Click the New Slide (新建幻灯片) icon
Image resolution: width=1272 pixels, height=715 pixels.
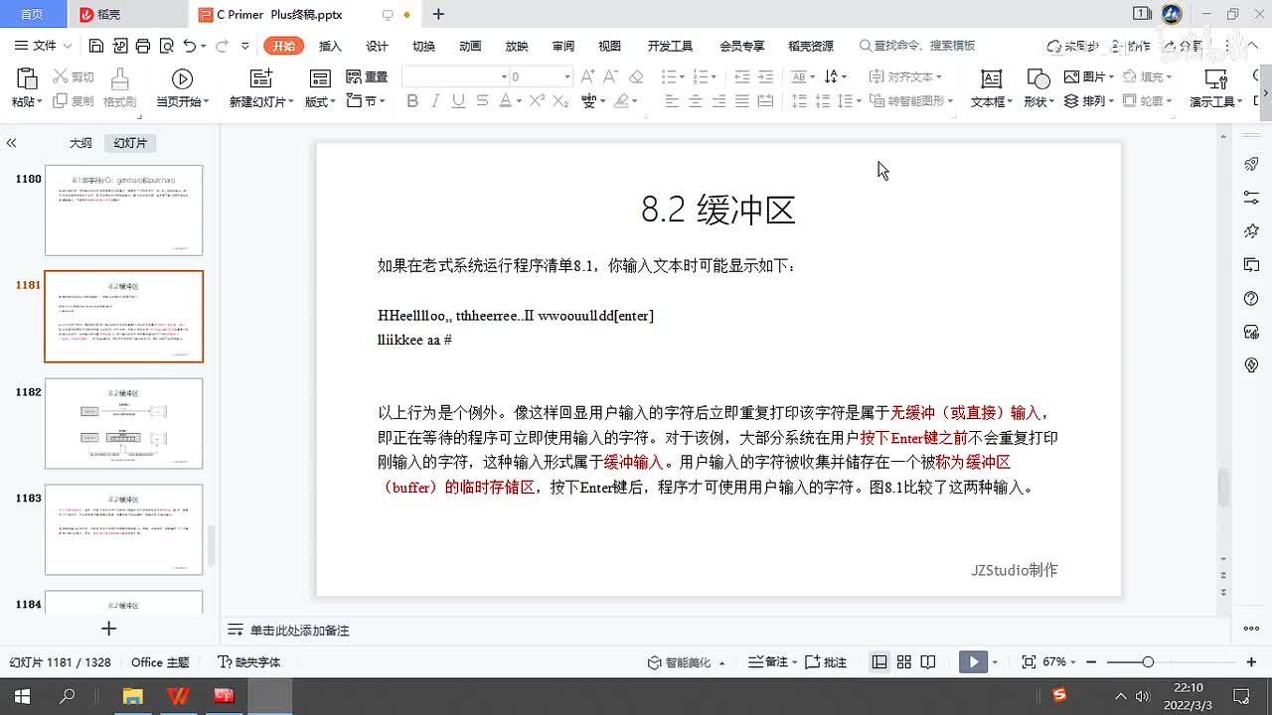pos(261,79)
